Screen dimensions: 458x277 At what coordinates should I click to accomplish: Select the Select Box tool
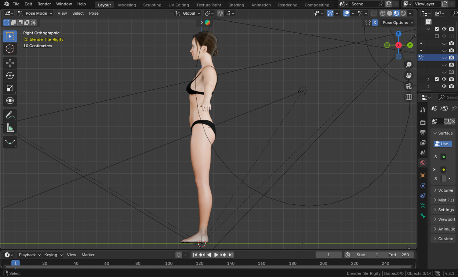10,36
